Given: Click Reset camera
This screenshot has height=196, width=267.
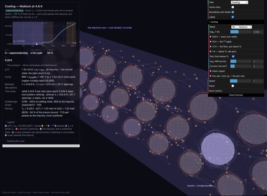Looking at the screenshot, I should click(x=236, y=91).
